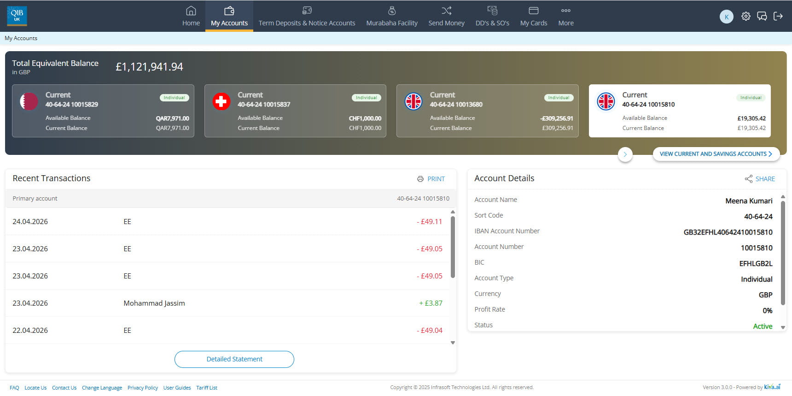The image size is (792, 396).
Task: Click the UK flag on account 10013680
Action: tap(413, 101)
